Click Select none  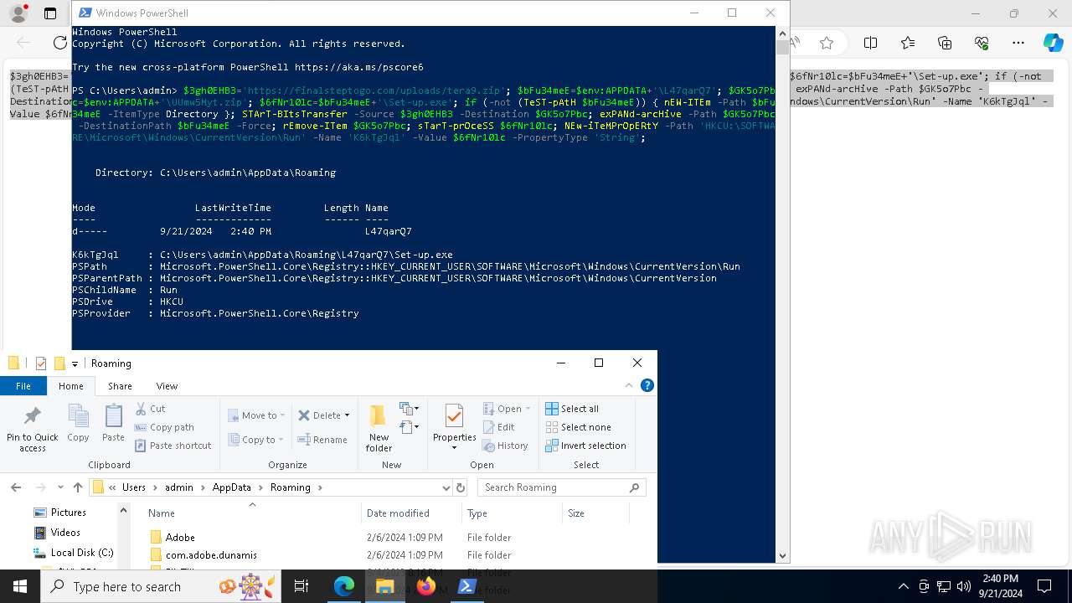click(578, 427)
